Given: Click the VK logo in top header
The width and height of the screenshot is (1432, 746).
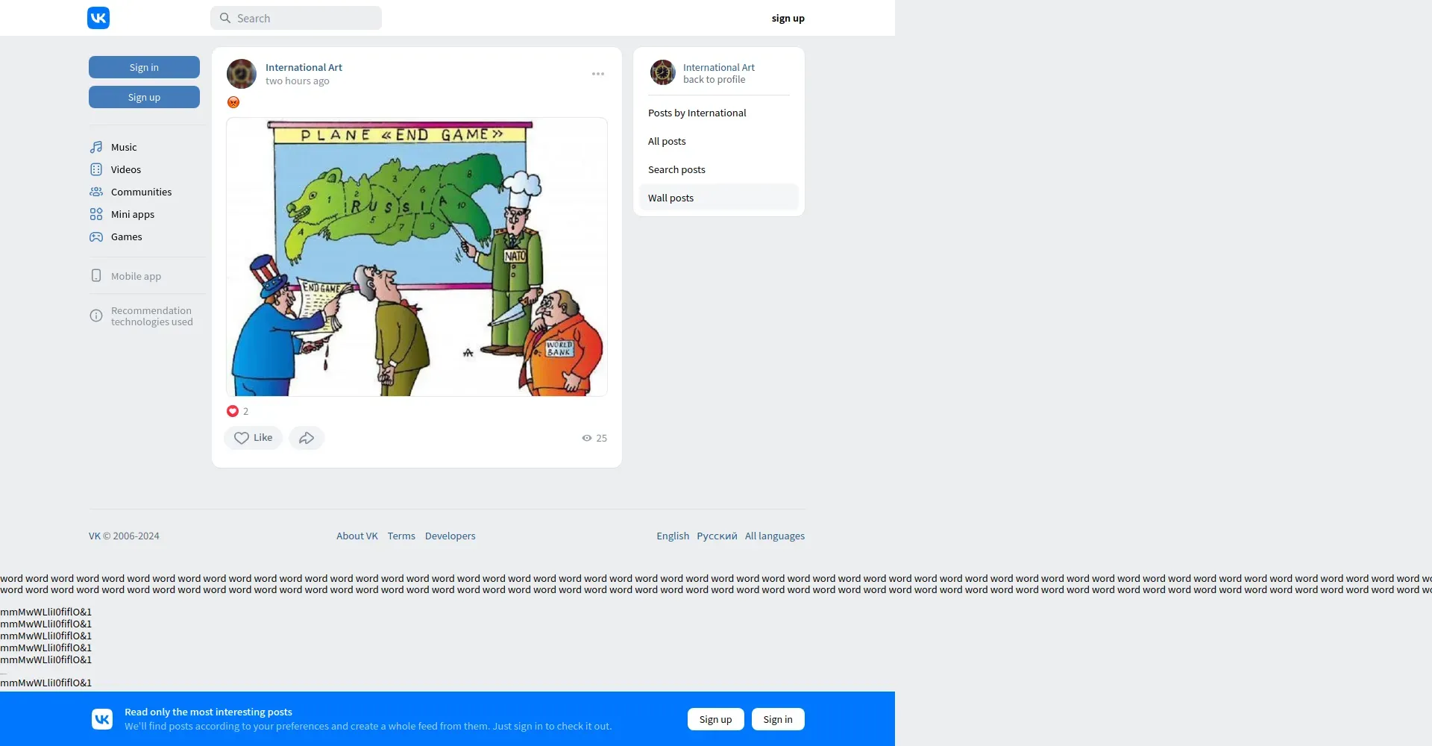Looking at the screenshot, I should click(98, 18).
